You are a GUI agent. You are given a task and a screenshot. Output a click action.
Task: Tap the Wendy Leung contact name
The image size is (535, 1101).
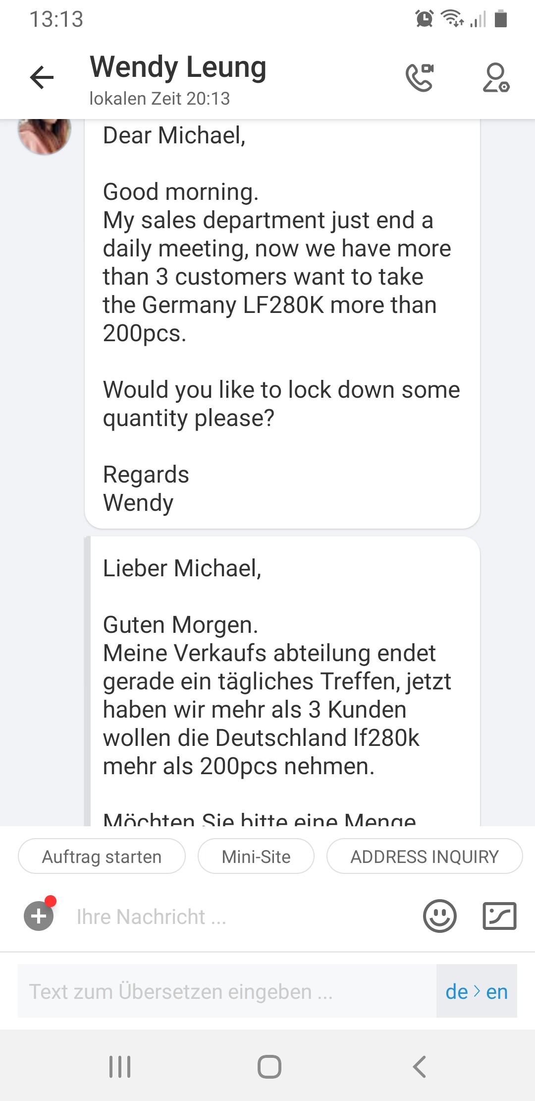(x=178, y=67)
